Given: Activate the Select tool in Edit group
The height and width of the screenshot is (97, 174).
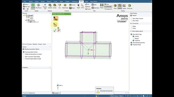Looking at the screenshot, I should (79, 6).
